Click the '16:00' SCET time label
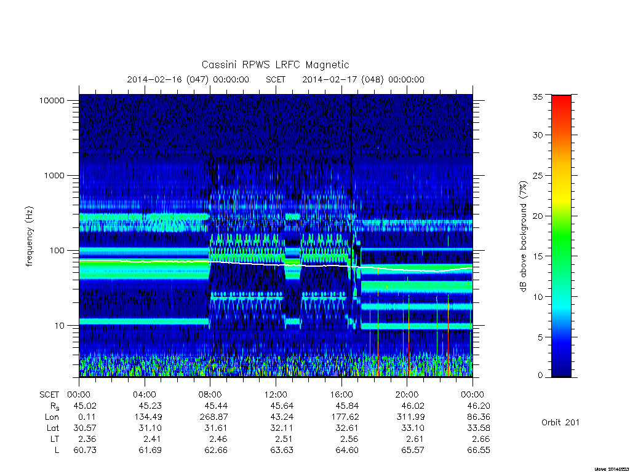This screenshot has height=472, width=630. [x=341, y=395]
